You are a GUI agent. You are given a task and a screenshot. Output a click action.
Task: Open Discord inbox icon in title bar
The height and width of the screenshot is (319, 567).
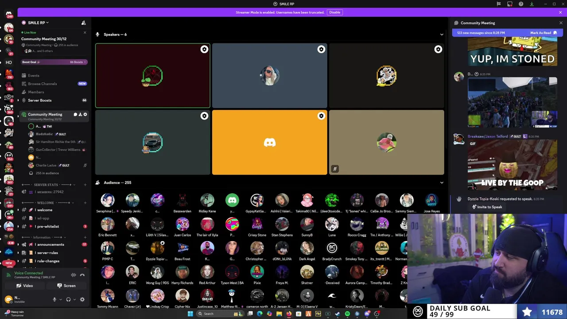(x=509, y=4)
